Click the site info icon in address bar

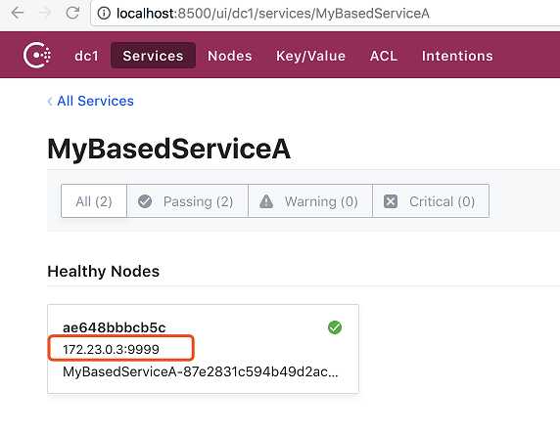pyautogui.click(x=104, y=14)
